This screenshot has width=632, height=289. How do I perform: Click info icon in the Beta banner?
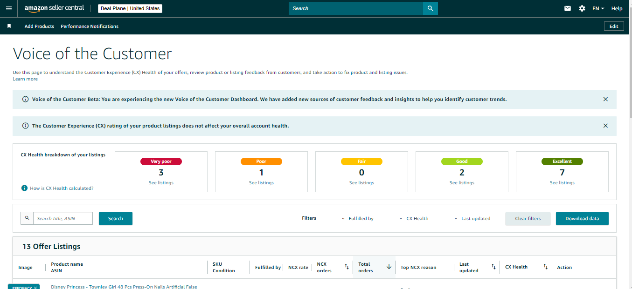point(25,99)
